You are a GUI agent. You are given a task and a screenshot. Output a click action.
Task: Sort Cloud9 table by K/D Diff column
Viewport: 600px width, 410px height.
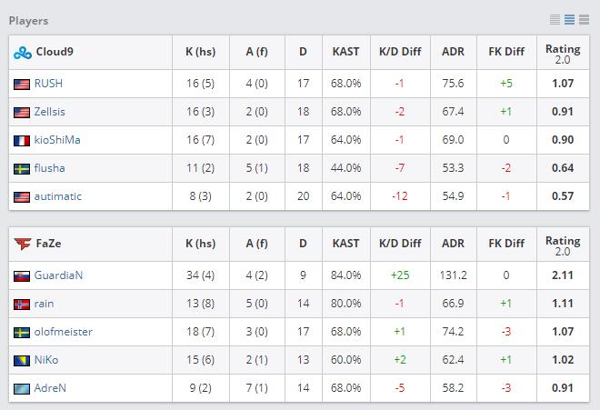click(399, 53)
